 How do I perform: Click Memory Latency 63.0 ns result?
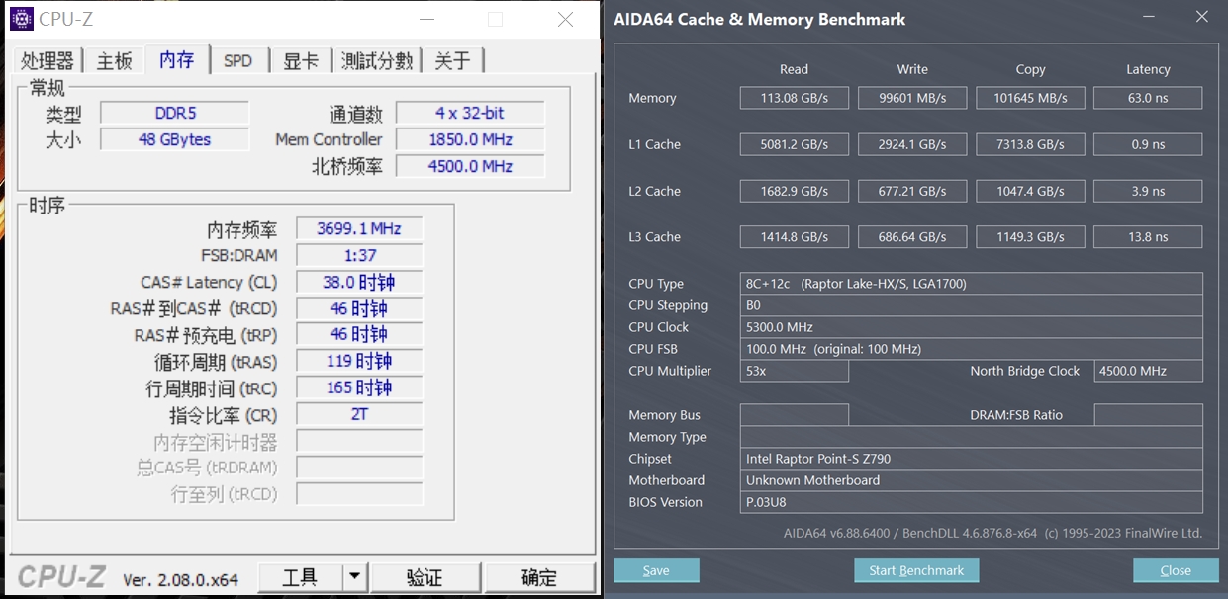(1148, 98)
